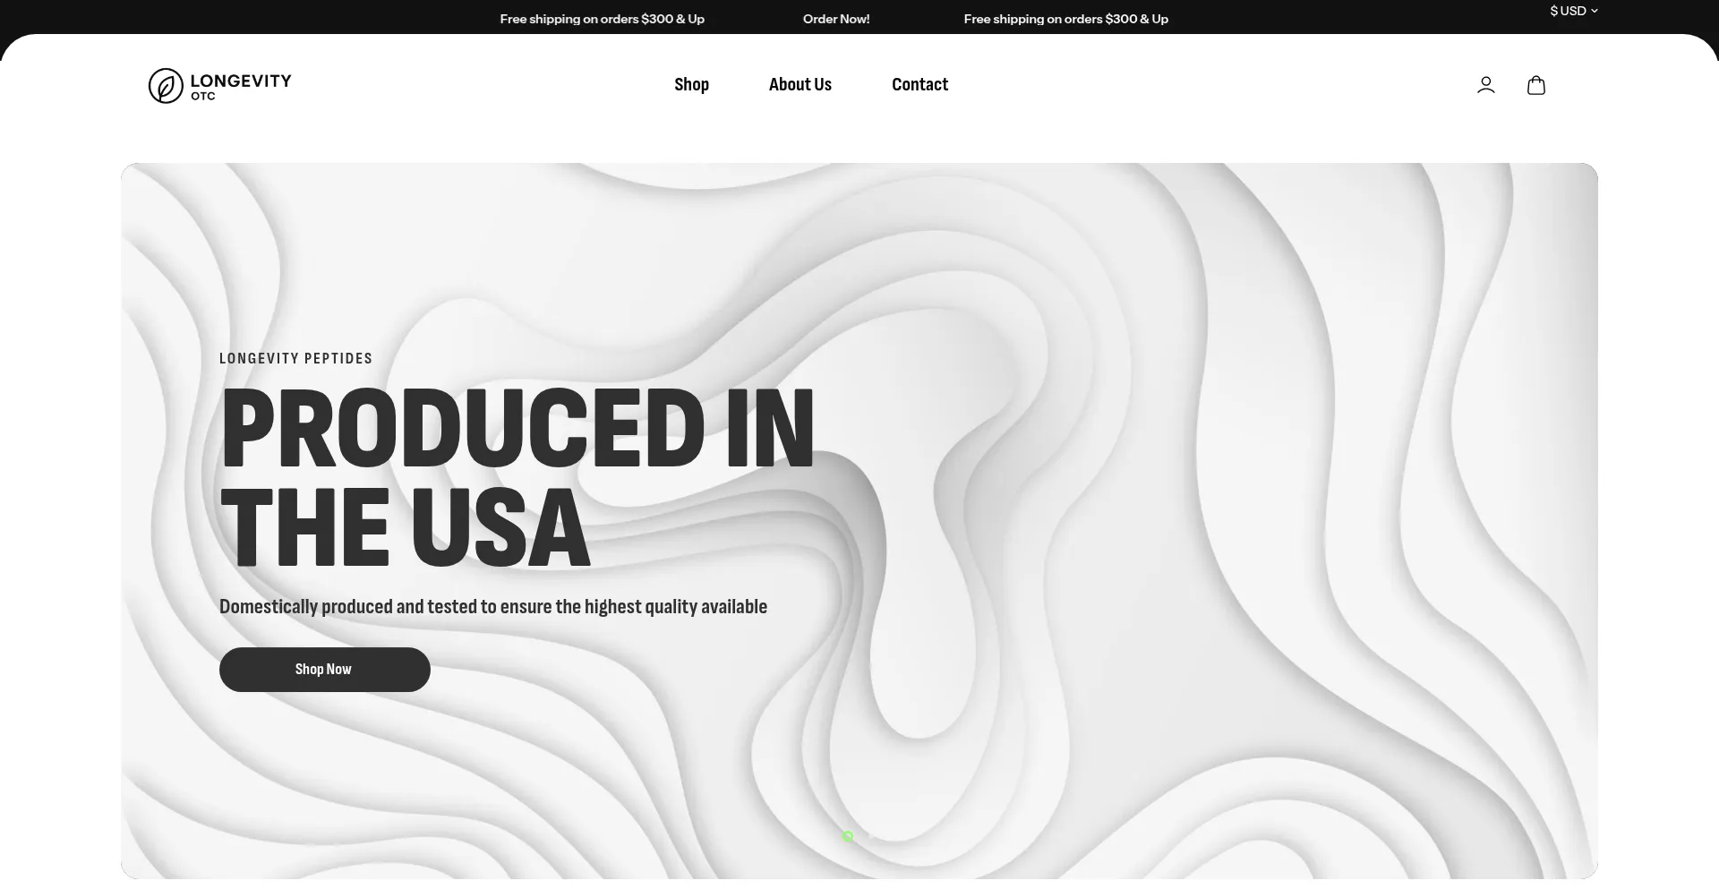Viewport: 1719px width, 889px height.
Task: Click the dollar sign currency symbol
Action: (x=1554, y=12)
